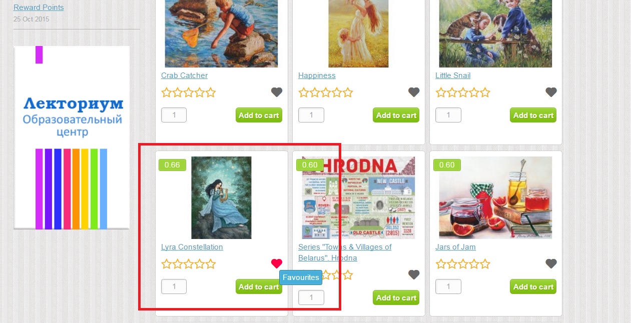
Task: Toggle favourite heart for Happiness
Action: (414, 92)
